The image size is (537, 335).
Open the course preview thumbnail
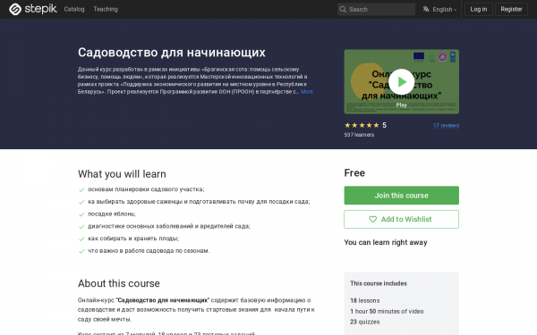(x=401, y=81)
